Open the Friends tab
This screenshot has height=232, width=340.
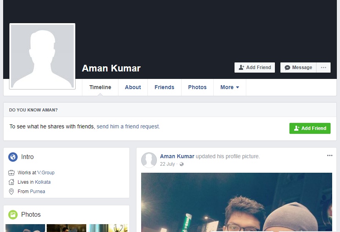pyautogui.click(x=164, y=87)
